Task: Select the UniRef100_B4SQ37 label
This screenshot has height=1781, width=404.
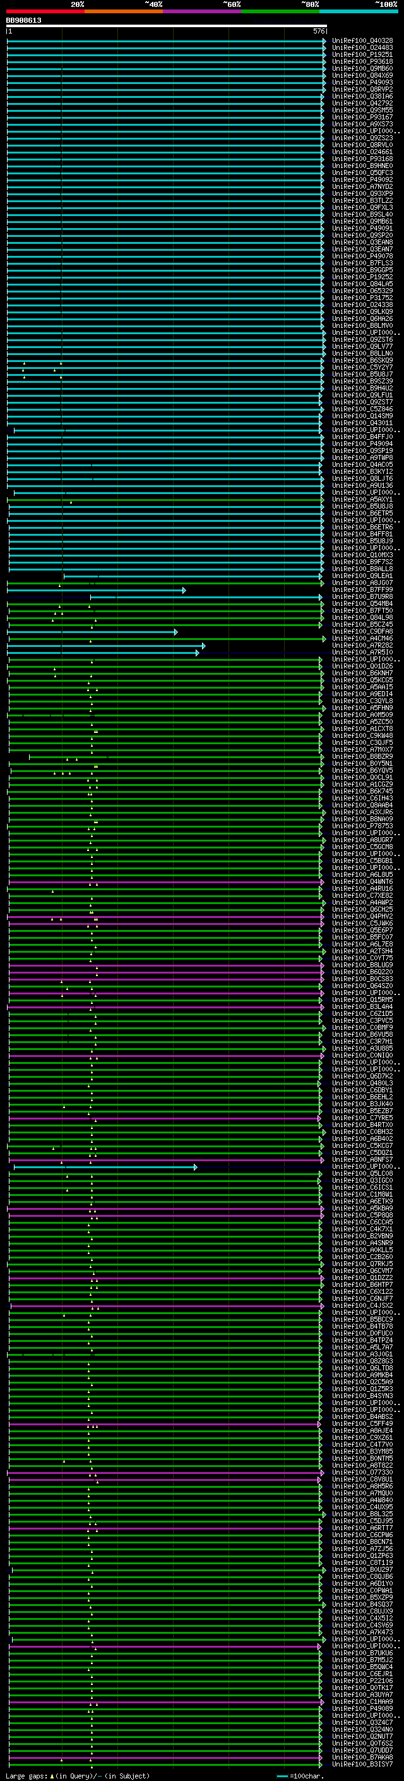Action: [x=362, y=1605]
